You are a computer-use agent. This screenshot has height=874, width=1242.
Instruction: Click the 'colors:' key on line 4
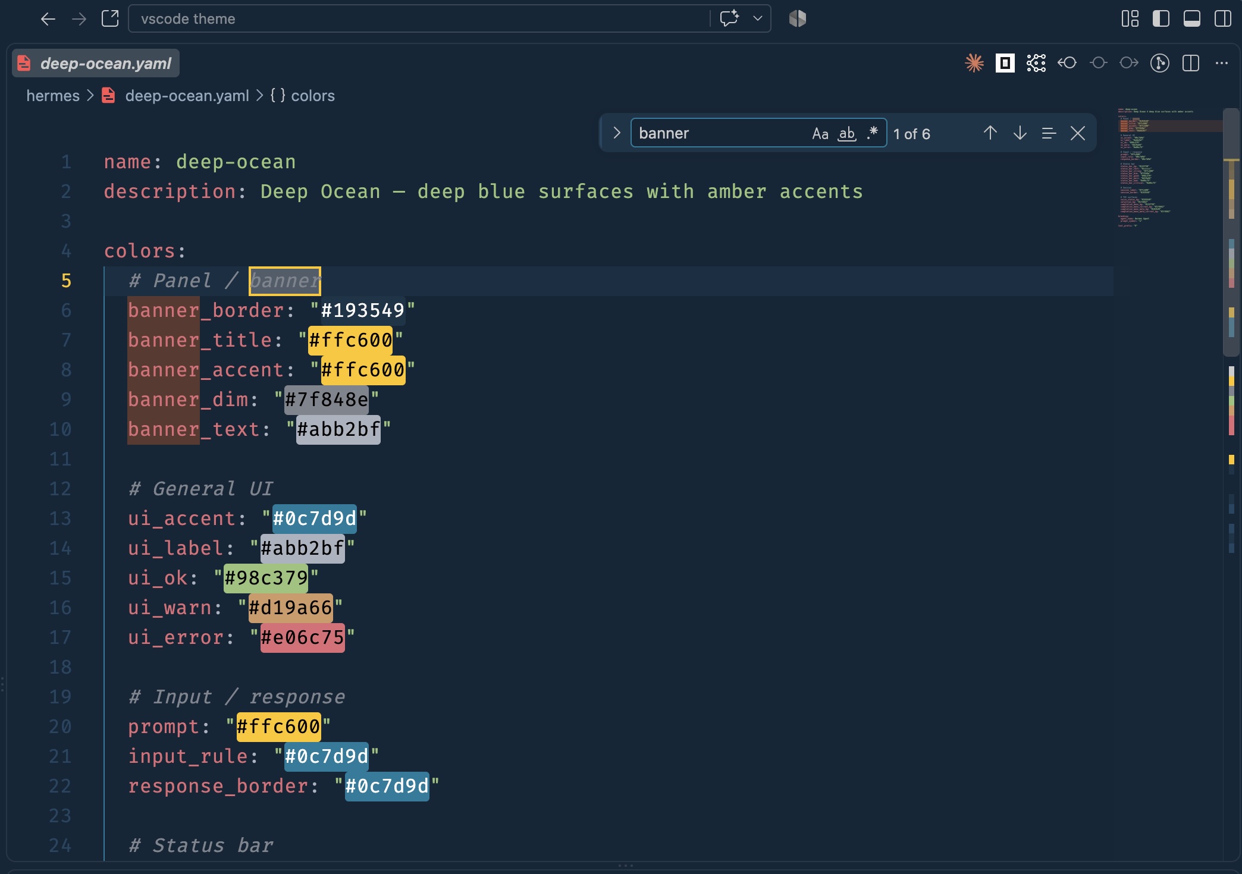pyautogui.click(x=145, y=251)
